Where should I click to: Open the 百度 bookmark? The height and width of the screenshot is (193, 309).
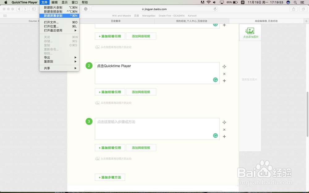pyautogui.click(x=137, y=16)
